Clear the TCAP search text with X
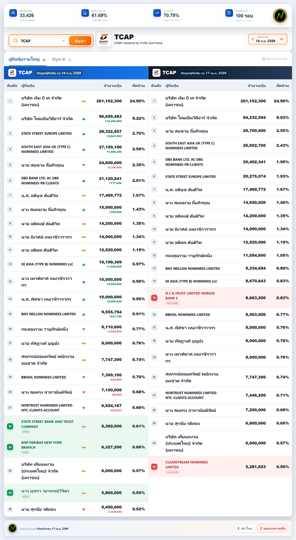This screenshot has width=296, height=540. [x=64, y=41]
